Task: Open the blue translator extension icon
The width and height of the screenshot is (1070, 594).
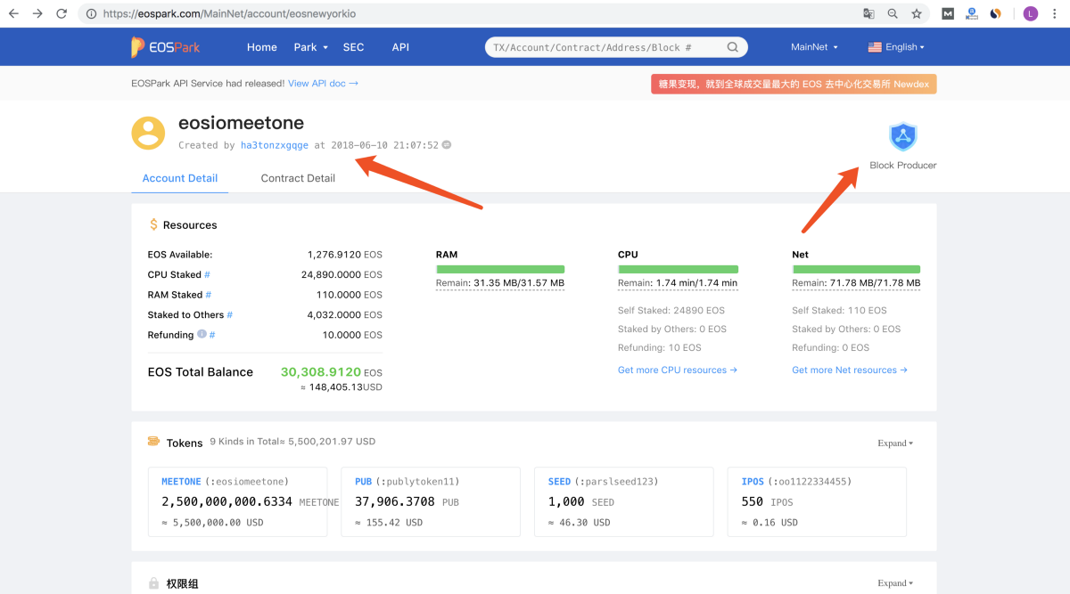Action: (972, 14)
